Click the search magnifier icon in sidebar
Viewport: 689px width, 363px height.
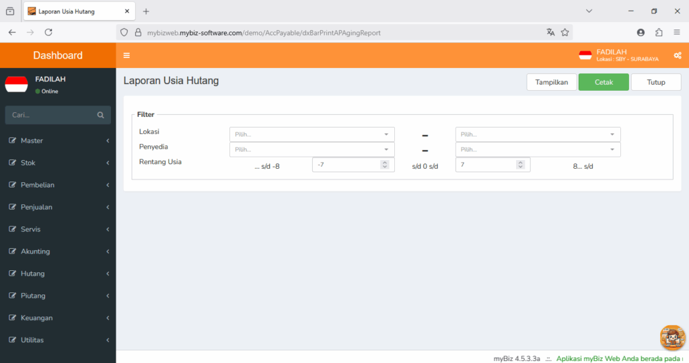[x=101, y=115]
